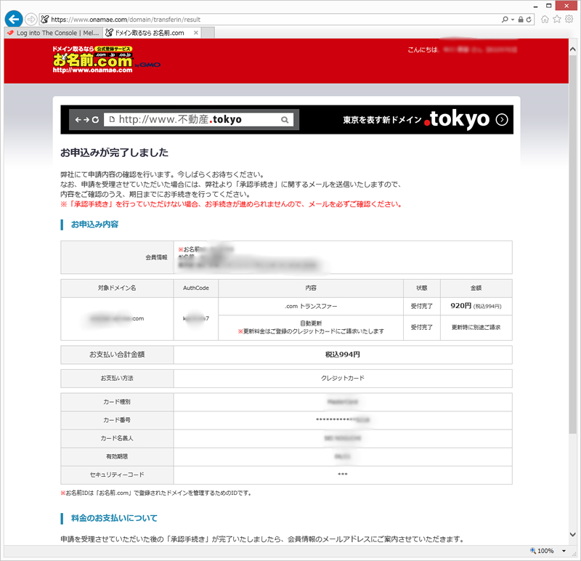Viewport: 581px width, 561px height.
Task: Click the お支払い合計金額 label
Action: [x=117, y=355]
